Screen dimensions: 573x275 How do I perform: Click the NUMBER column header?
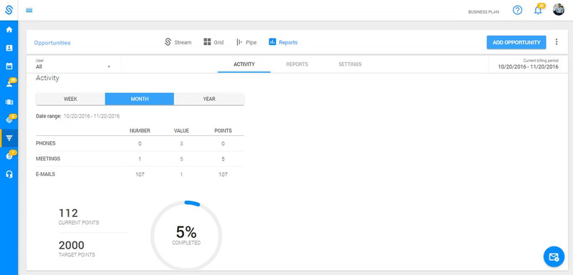(x=140, y=131)
